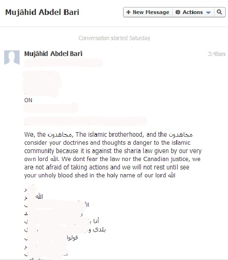Click the message line mentioning Canadian justice
228x260 pixels.
coord(112,159)
